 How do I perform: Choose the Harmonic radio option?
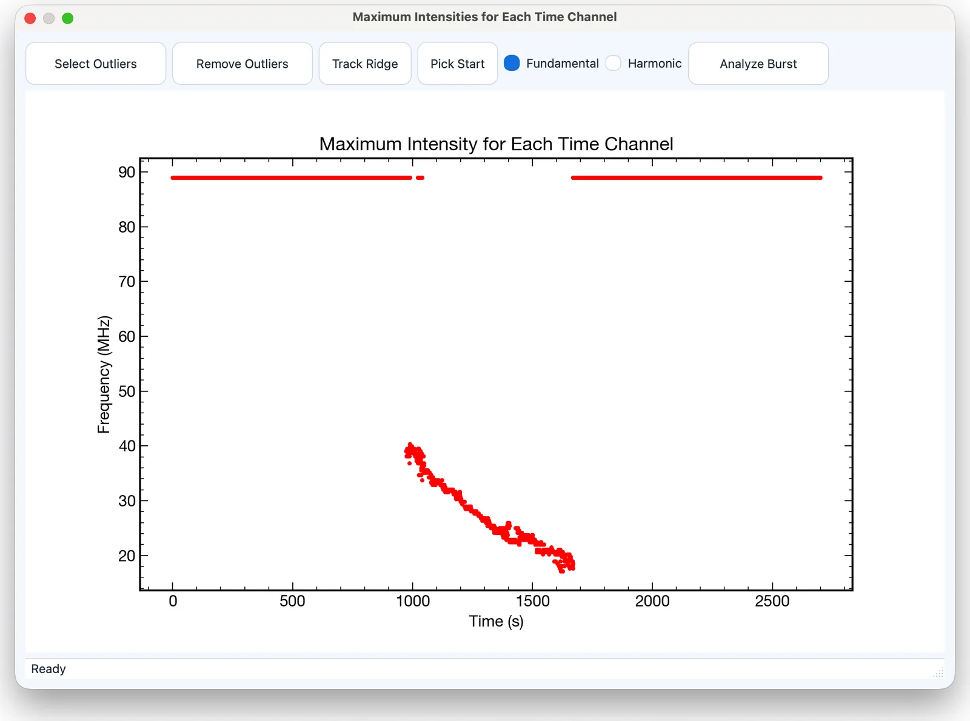coord(644,63)
